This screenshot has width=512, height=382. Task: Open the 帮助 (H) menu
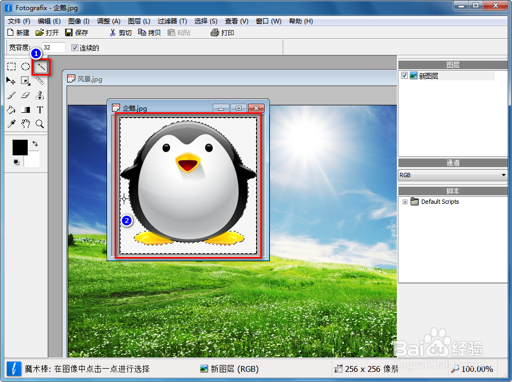pyautogui.click(x=301, y=21)
